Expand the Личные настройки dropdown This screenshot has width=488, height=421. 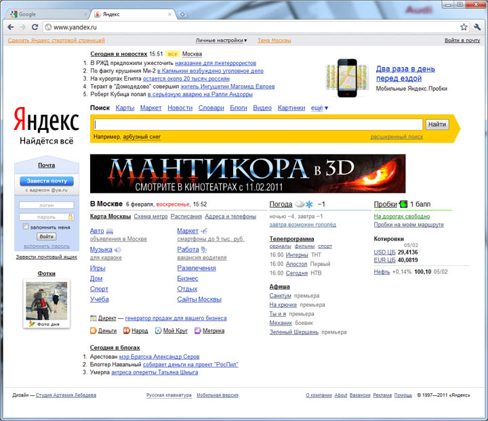(x=221, y=41)
